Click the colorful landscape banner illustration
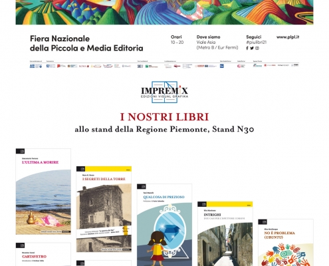Screen dimensions: 329x266 coord(164,12)
